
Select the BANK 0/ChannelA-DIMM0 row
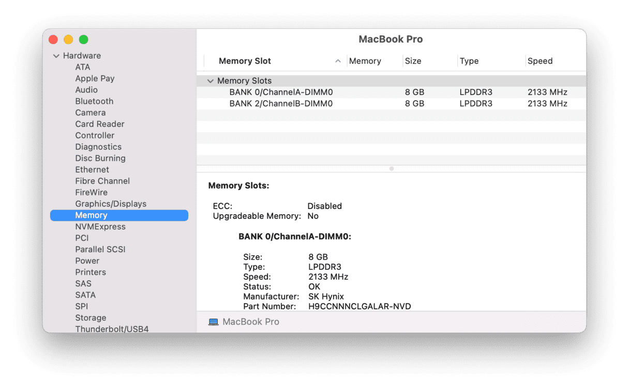coord(281,92)
